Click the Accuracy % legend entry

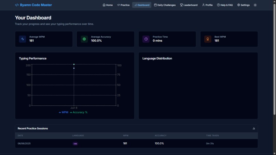tap(79, 112)
